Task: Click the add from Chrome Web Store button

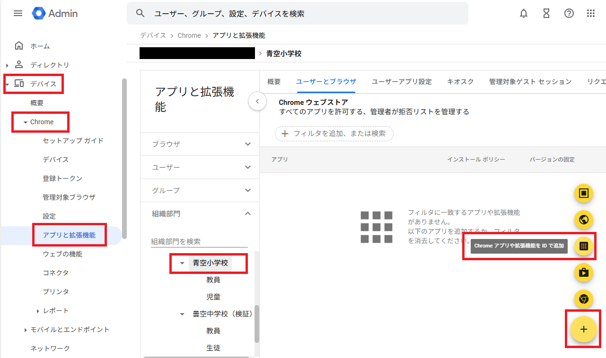Action: (584, 299)
